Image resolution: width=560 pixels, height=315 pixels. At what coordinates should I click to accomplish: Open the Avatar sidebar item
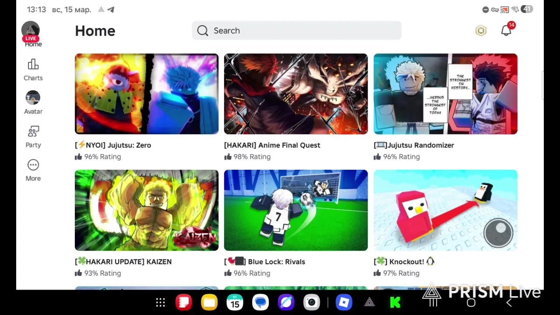point(33,103)
